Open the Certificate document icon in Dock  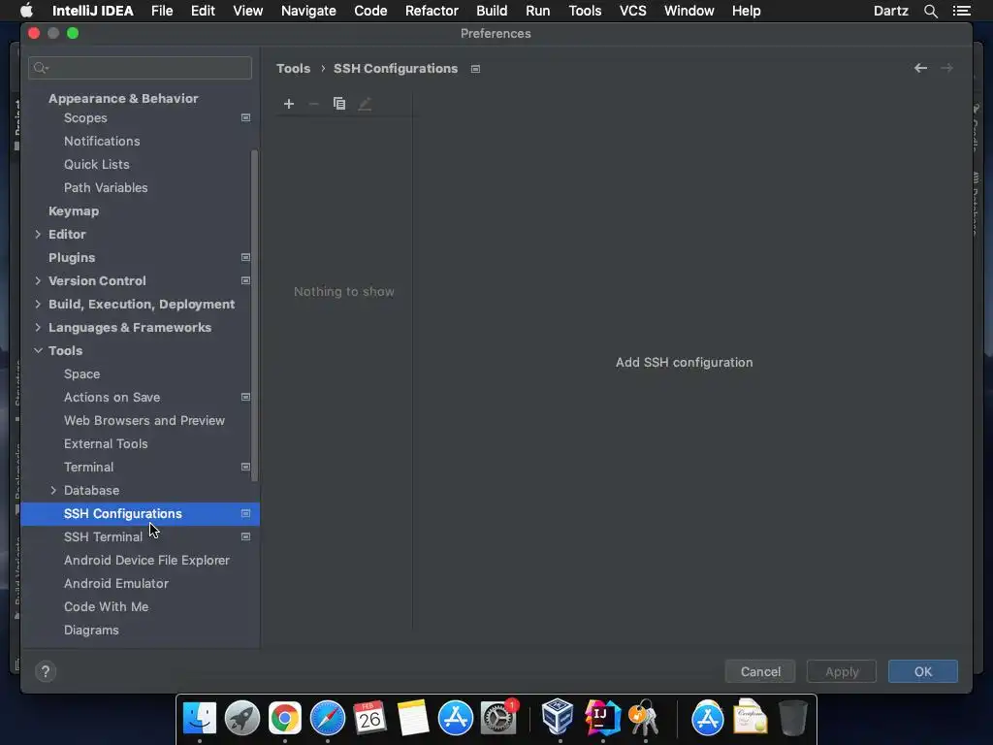[750, 718]
